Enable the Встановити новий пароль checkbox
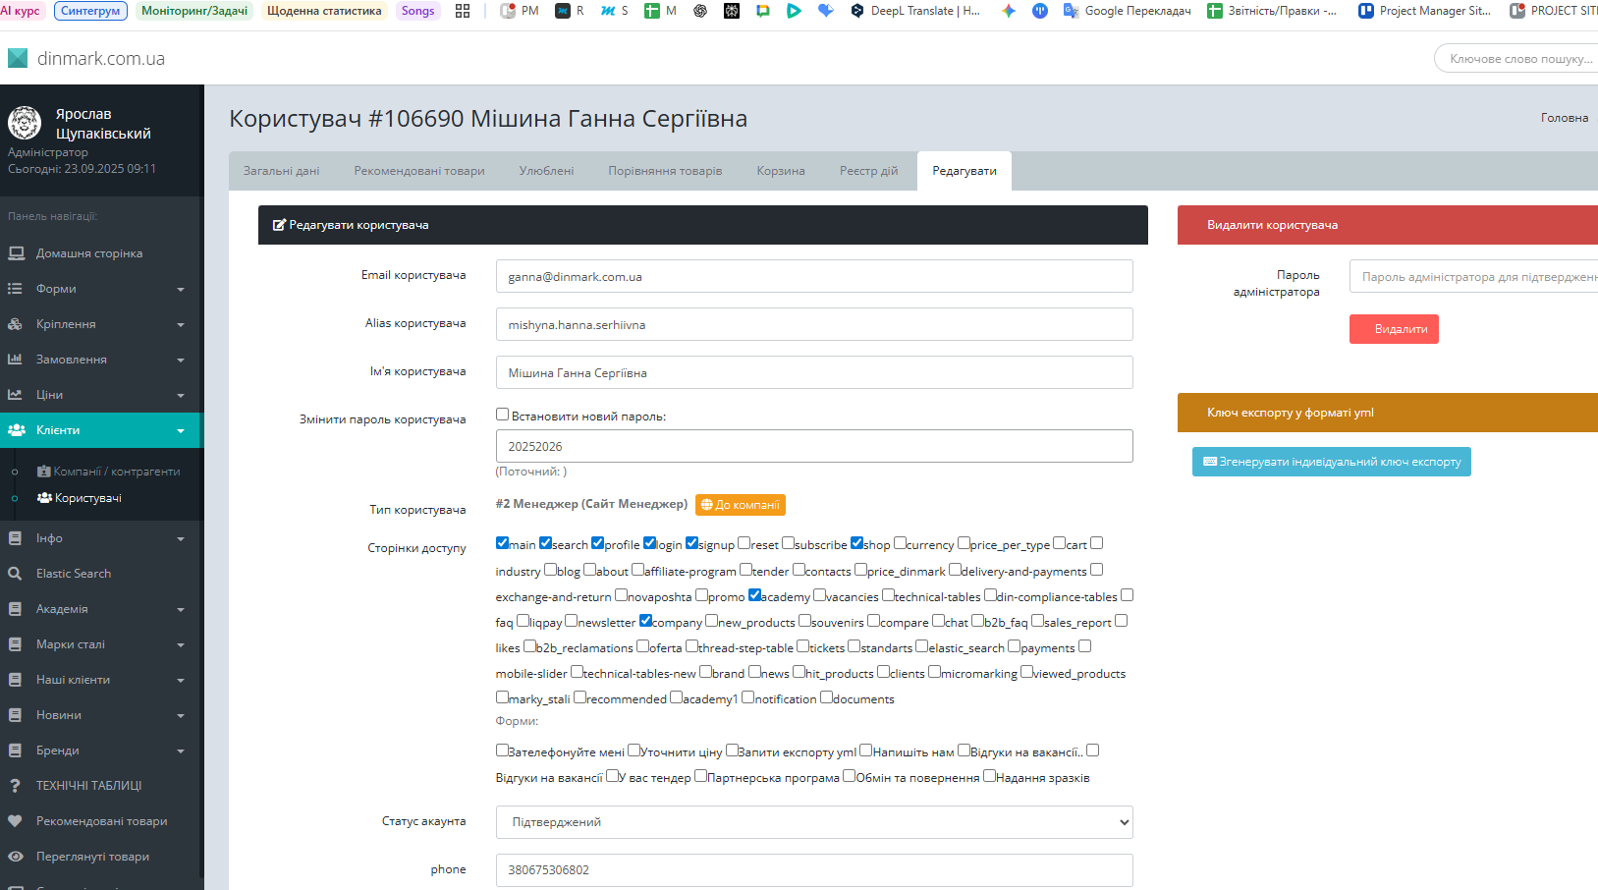The image size is (1598, 890). 503,415
